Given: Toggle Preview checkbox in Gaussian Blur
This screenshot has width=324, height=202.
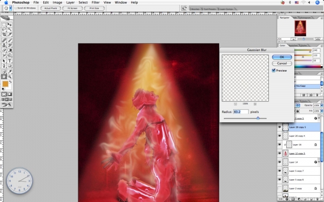Looking at the screenshot, I should pyautogui.click(x=274, y=71).
